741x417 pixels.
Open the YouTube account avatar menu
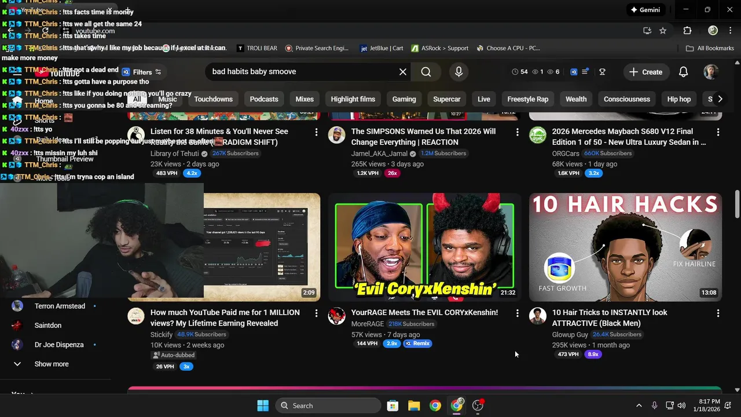point(711,72)
